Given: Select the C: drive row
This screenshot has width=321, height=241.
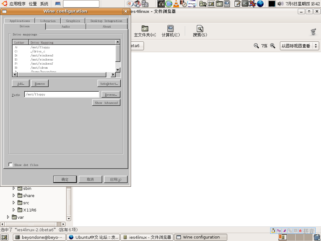Looking at the screenshot, I should tap(64, 51).
